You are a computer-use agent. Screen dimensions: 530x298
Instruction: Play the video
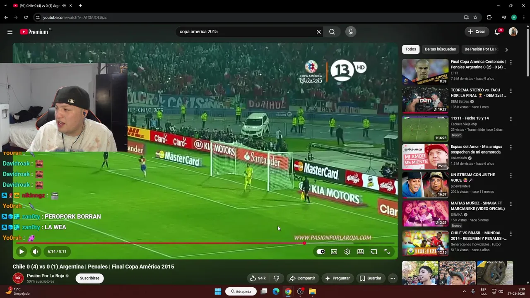click(x=22, y=251)
